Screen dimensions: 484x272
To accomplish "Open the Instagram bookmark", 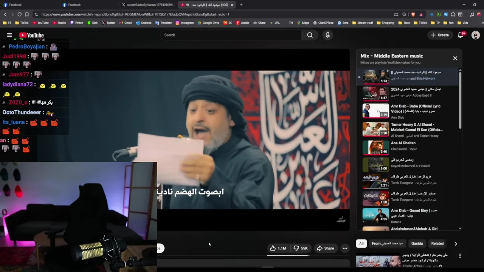I will [x=185, y=23].
